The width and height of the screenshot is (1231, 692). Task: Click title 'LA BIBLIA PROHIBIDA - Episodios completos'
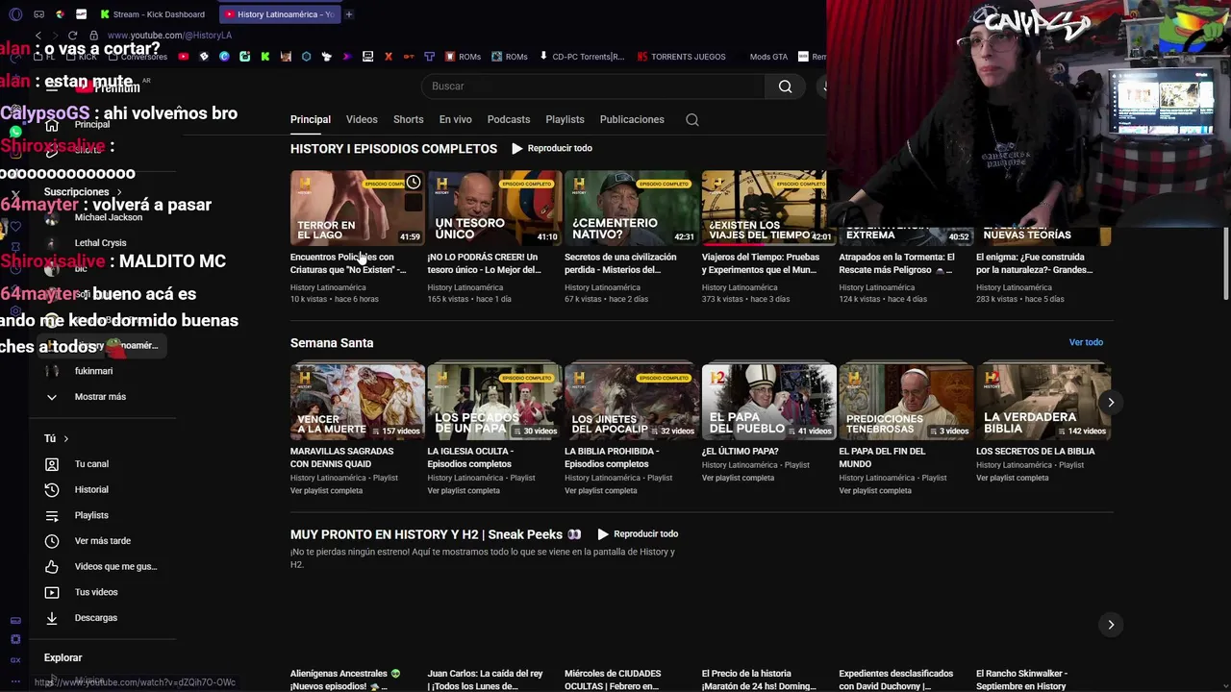[612, 457]
